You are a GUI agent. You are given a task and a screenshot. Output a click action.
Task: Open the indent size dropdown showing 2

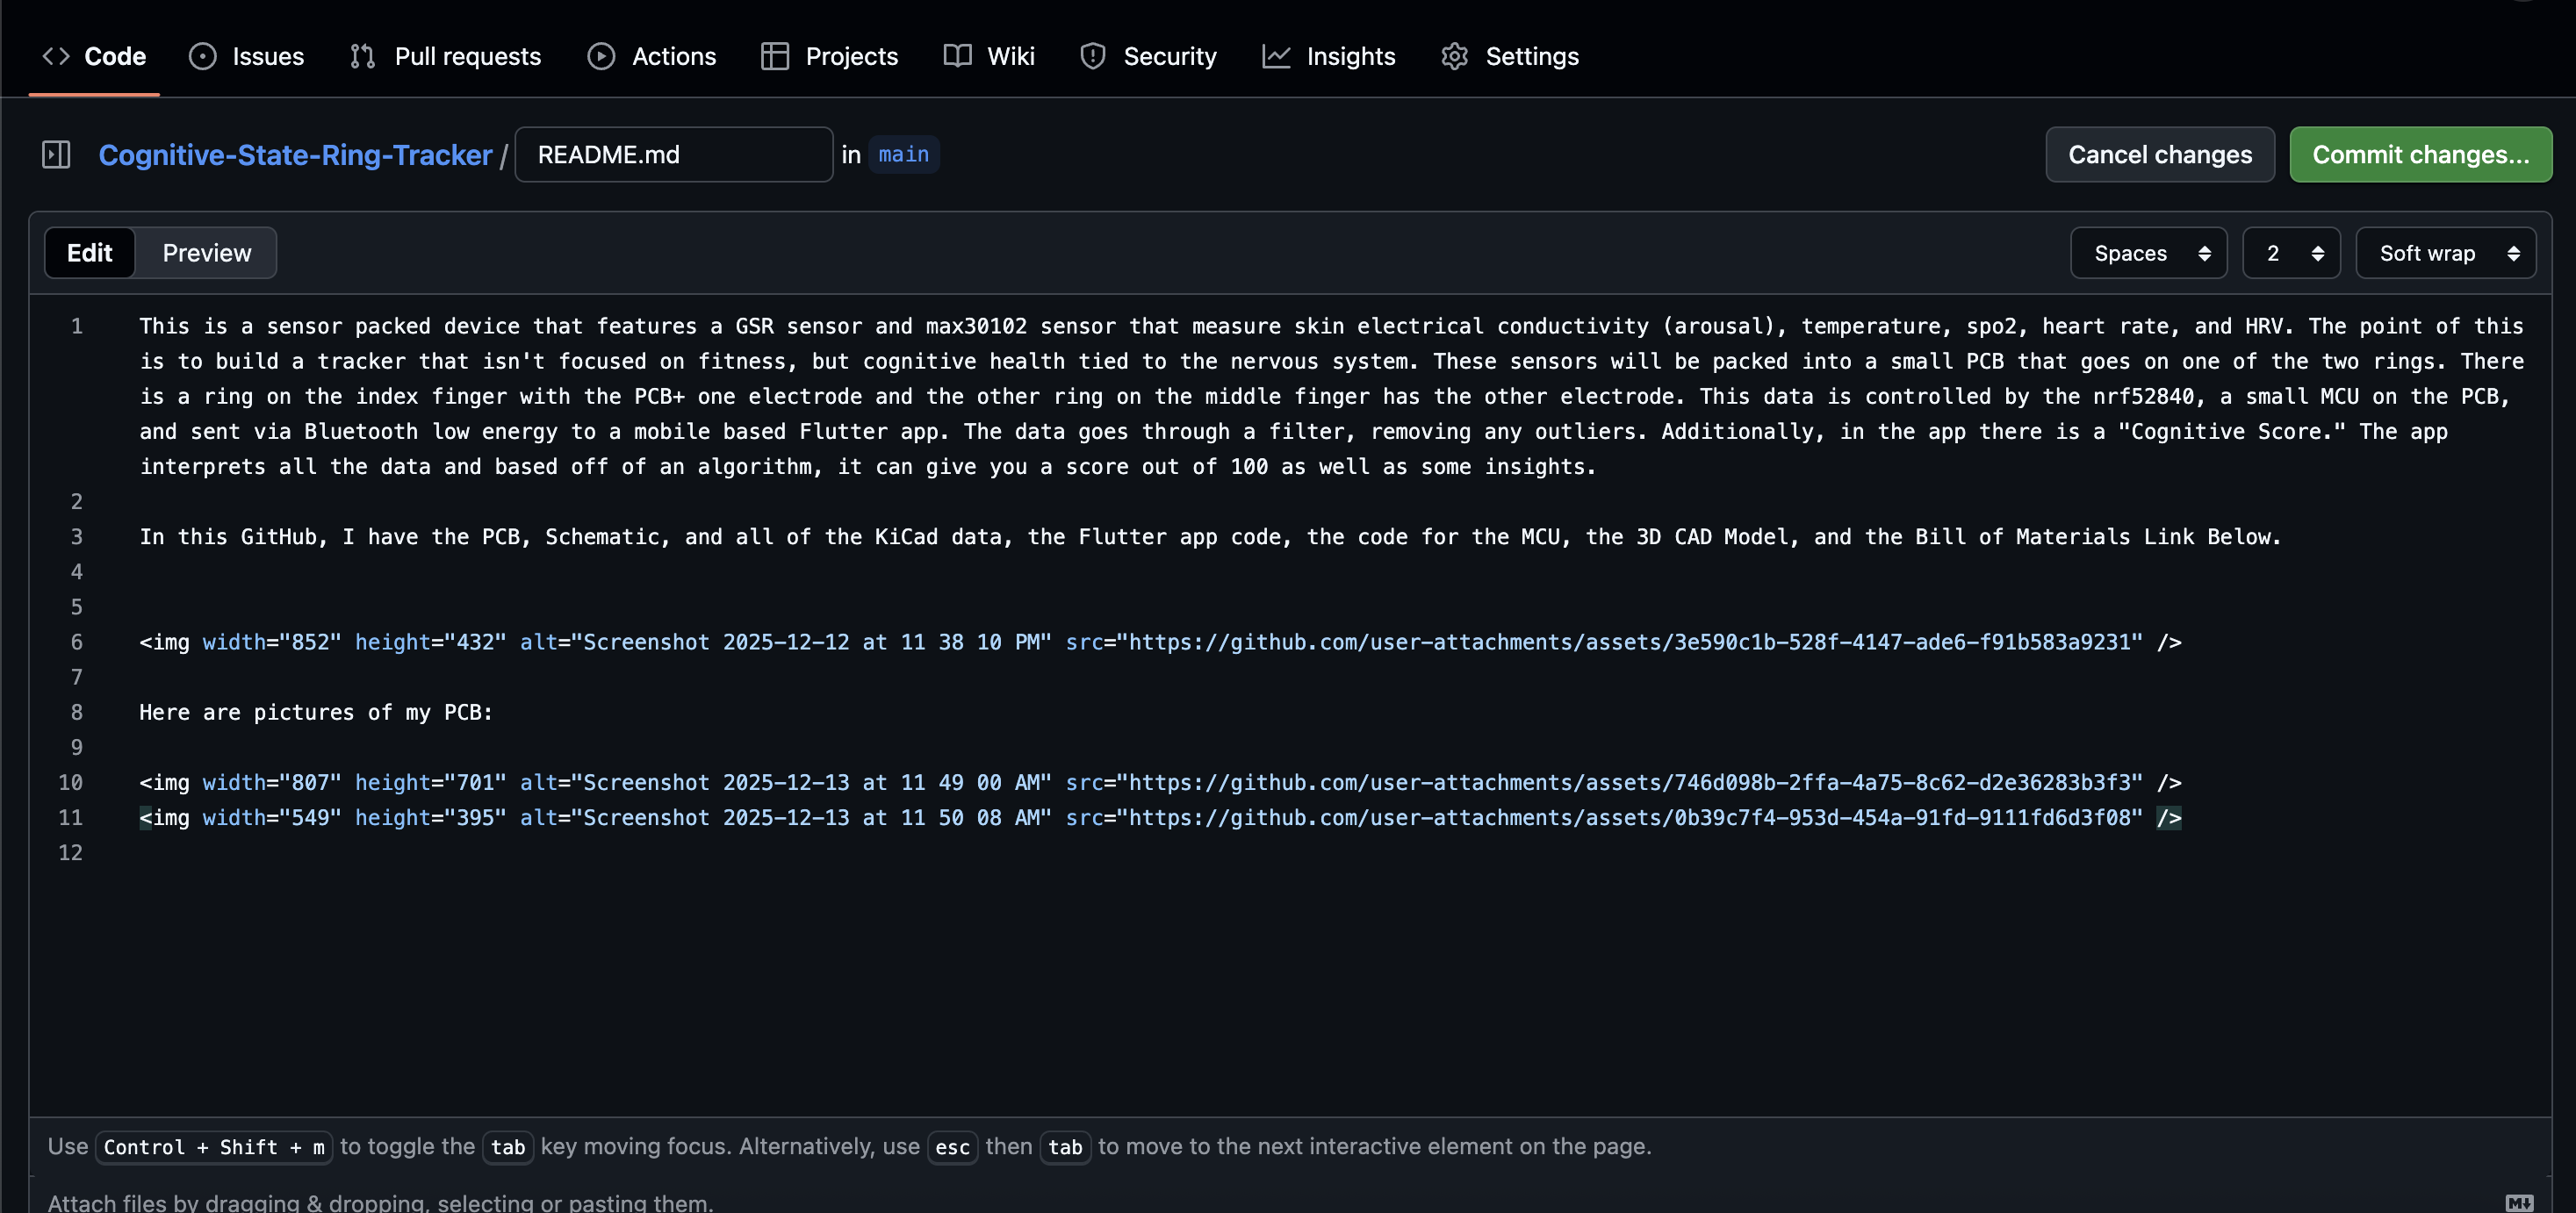click(2291, 252)
